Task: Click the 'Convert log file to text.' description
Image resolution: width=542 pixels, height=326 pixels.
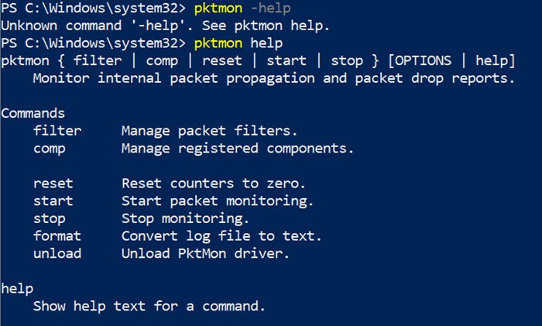Action: [221, 236]
